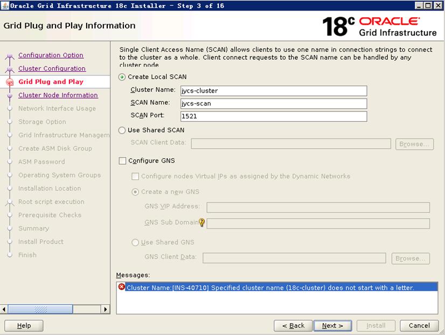Click the GNS Client Data field
445x335 pixels.
294,258
